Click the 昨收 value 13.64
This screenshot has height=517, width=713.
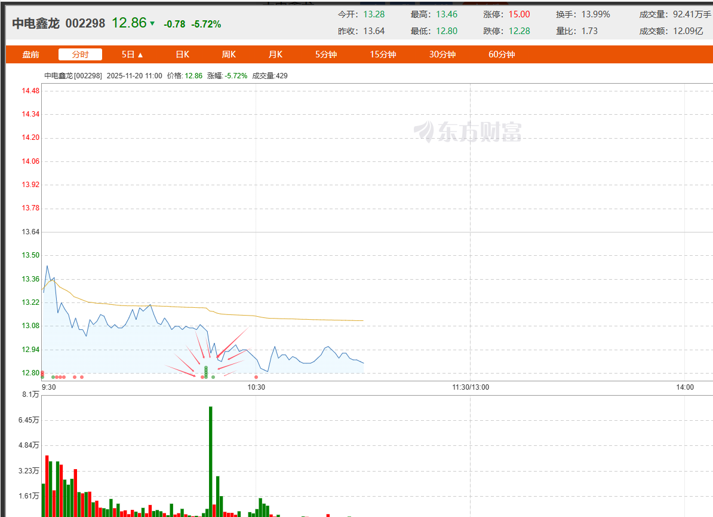coord(374,32)
